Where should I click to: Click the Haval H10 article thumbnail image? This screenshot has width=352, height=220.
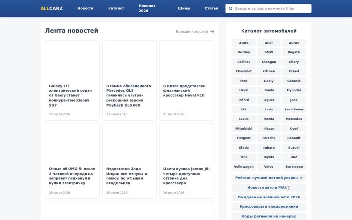(187, 60)
